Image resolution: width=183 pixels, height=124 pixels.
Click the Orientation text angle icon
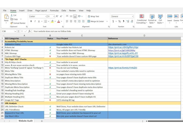tap(79, 16)
